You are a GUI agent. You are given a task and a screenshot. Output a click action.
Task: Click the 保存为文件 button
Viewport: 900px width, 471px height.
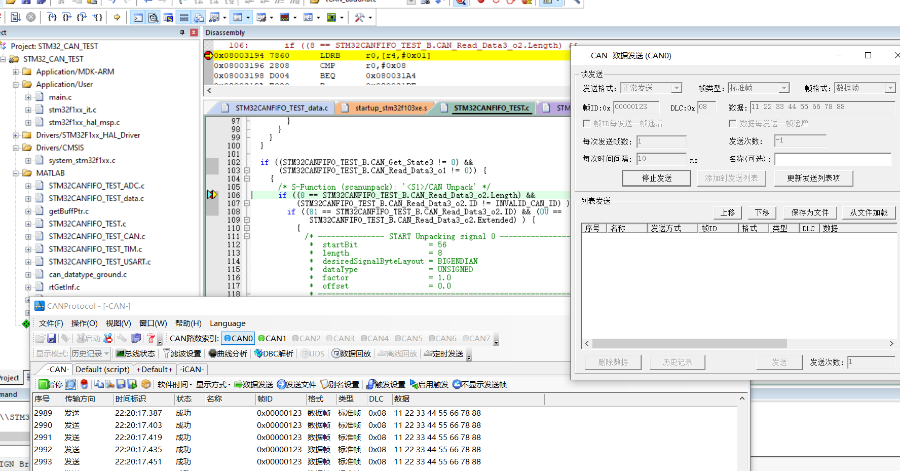pos(810,212)
